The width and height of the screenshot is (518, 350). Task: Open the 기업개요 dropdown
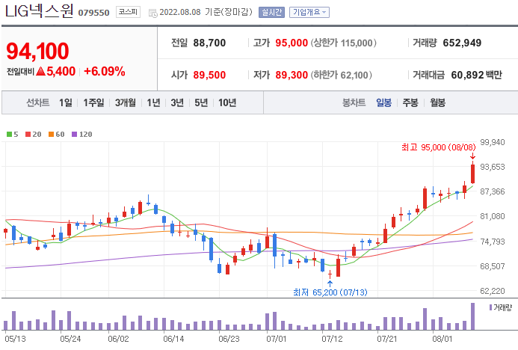[x=309, y=12]
